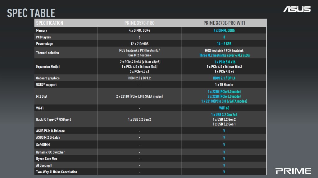318x178 pixels.
Task: Click the 1 x TB Header cell
Action: (224, 85)
